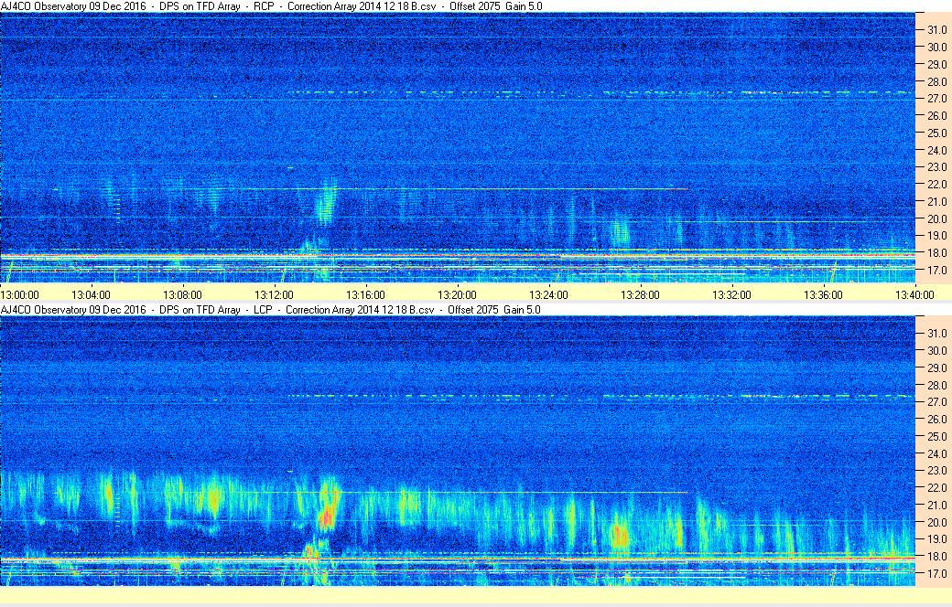Click the 20.0 frequency label on the RCP panel

(x=936, y=218)
